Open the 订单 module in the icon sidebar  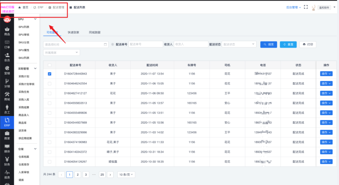[x=7, y=44]
